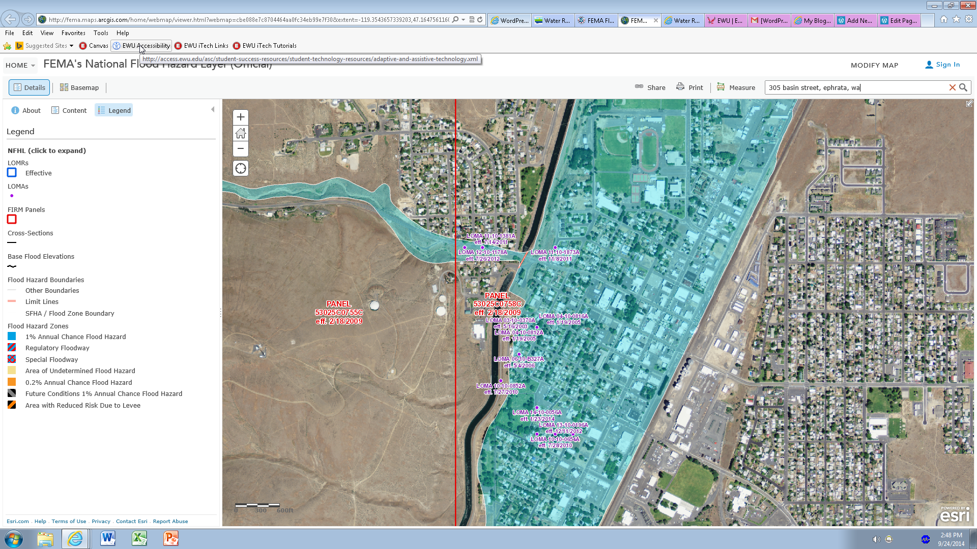
Task: Switch to the Edit Pag... browser tab
Action: 899,20
